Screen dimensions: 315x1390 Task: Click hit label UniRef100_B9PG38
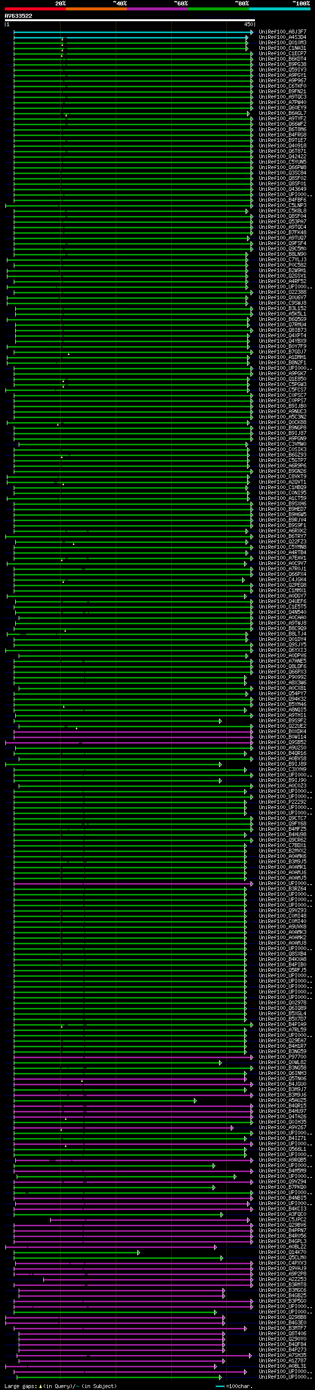coord(283,65)
